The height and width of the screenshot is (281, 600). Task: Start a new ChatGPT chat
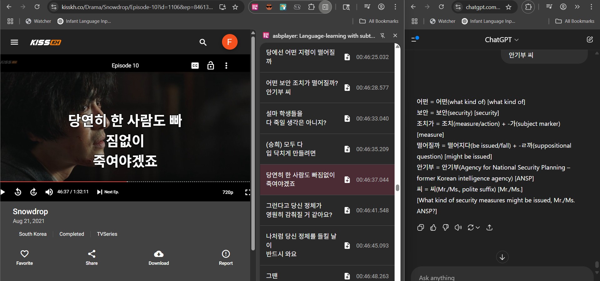click(590, 40)
